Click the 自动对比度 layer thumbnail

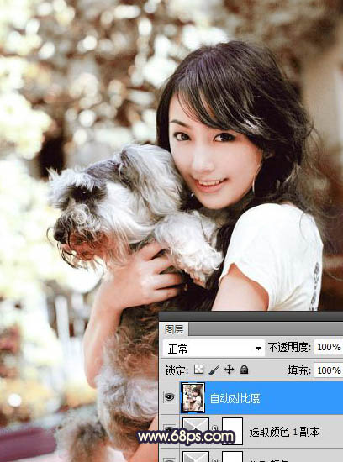pyautogui.click(x=193, y=397)
